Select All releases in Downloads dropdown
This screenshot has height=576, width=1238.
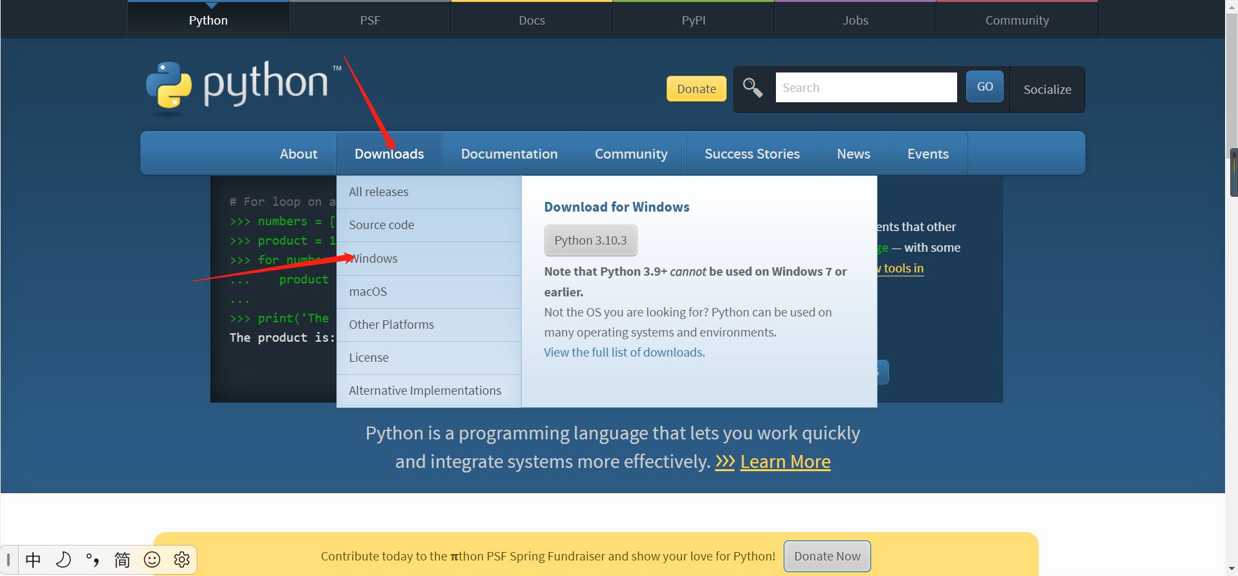[x=428, y=192]
